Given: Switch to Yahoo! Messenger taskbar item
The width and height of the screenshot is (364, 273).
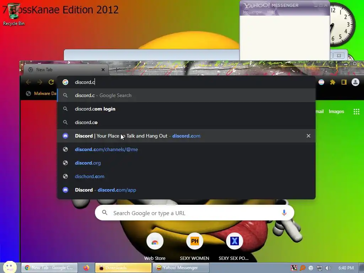Looking at the screenshot, I should pyautogui.click(x=181, y=268).
